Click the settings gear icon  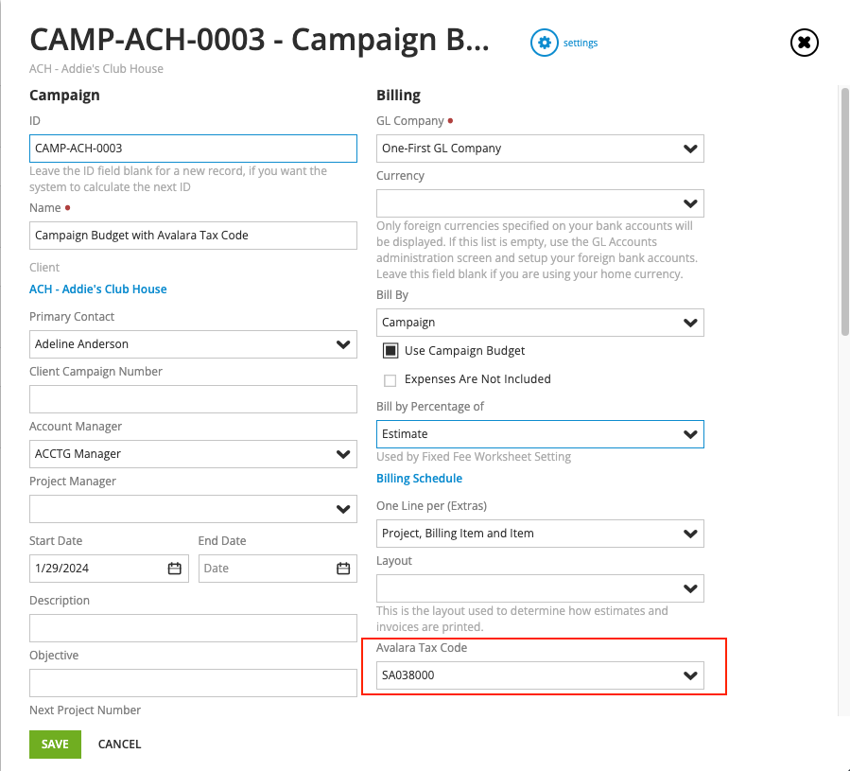click(x=544, y=43)
